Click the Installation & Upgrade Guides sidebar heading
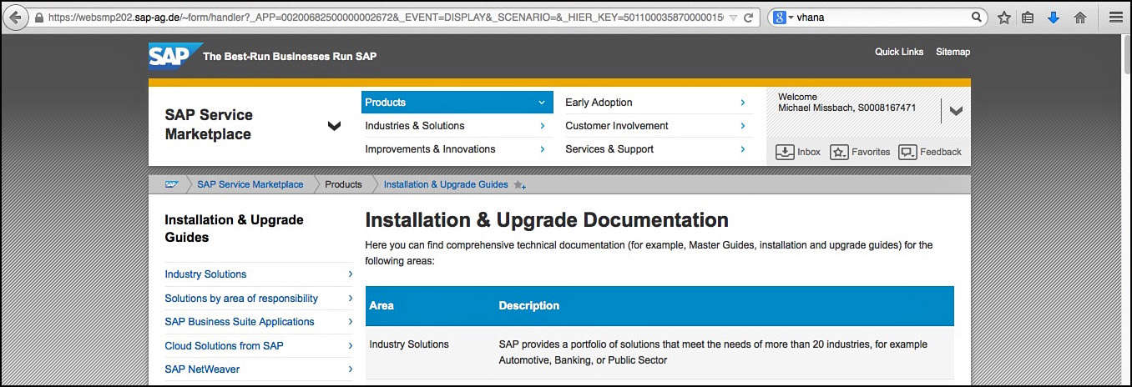The image size is (1132, 387). (x=234, y=229)
